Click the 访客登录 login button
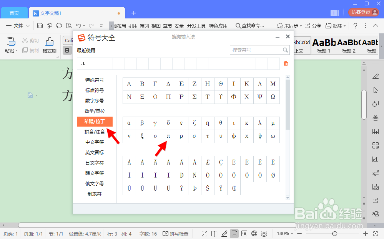The image size is (384, 239). point(363,12)
